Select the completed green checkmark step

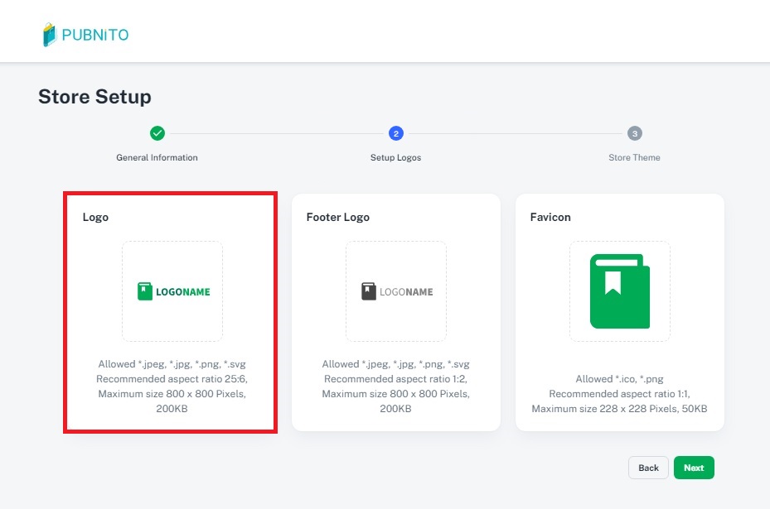point(157,133)
